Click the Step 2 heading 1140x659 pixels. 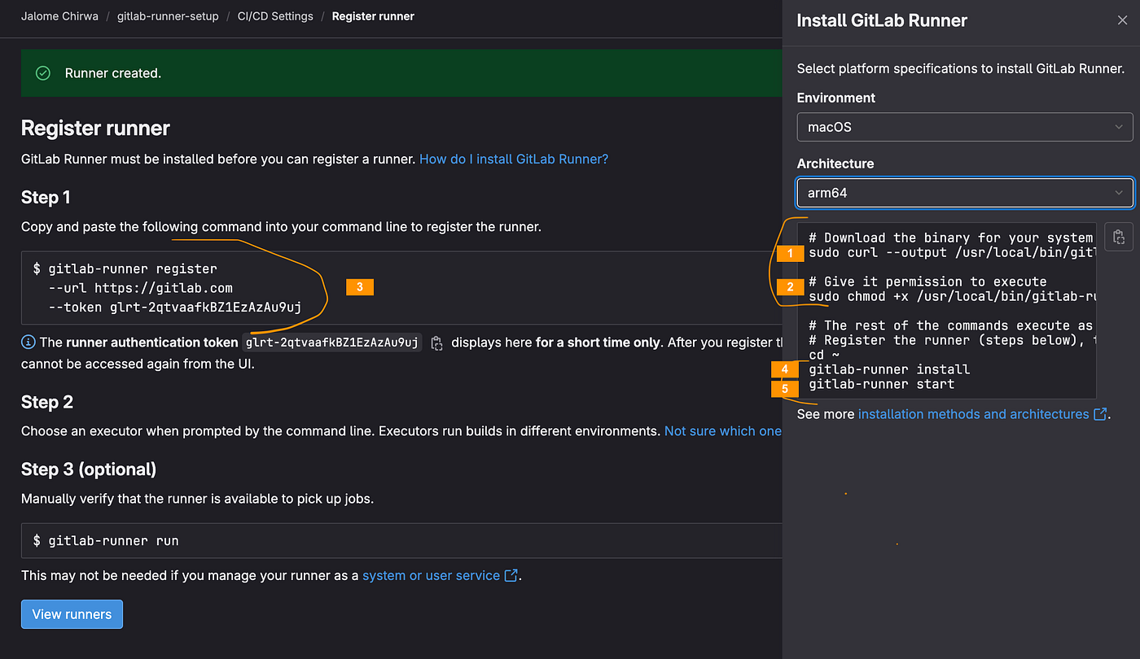click(47, 403)
